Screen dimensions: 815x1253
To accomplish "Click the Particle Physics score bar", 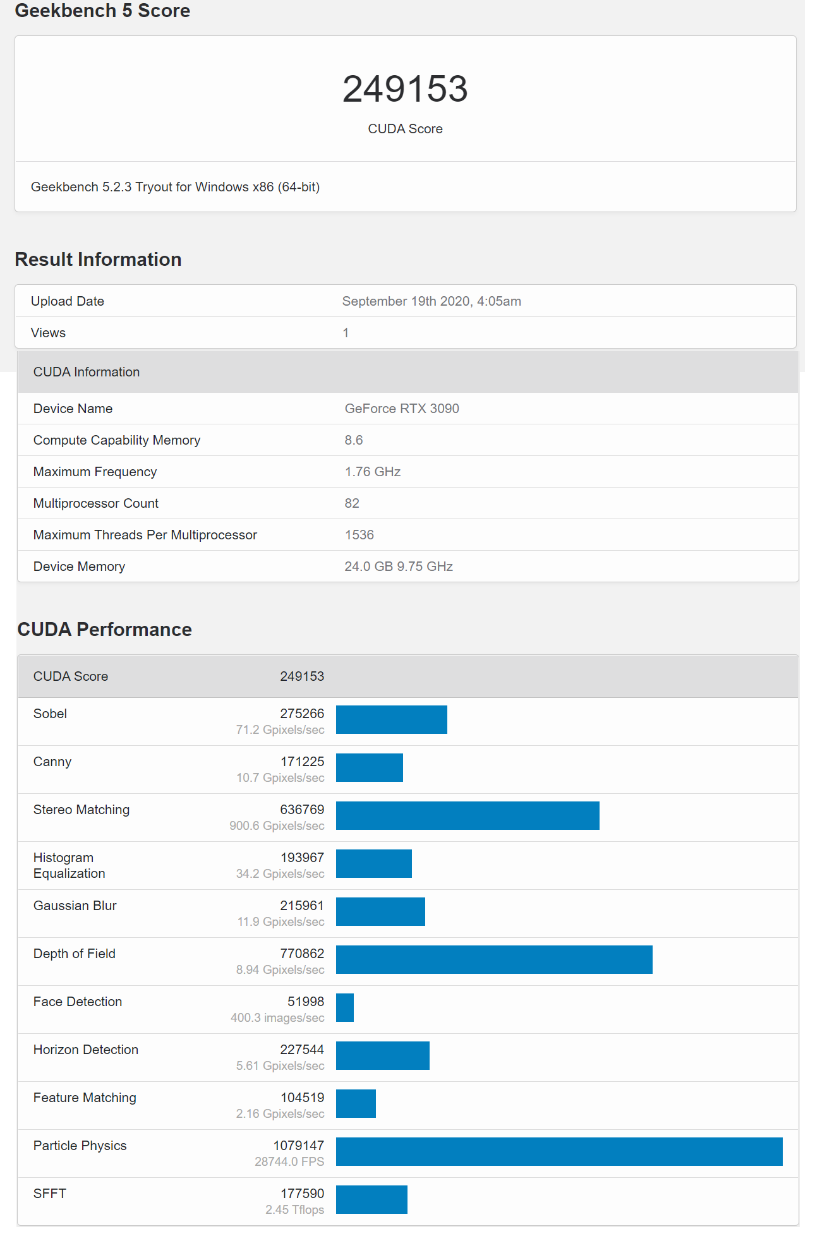I will [559, 1152].
